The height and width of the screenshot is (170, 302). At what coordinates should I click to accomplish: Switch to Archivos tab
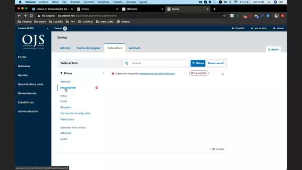(x=134, y=48)
